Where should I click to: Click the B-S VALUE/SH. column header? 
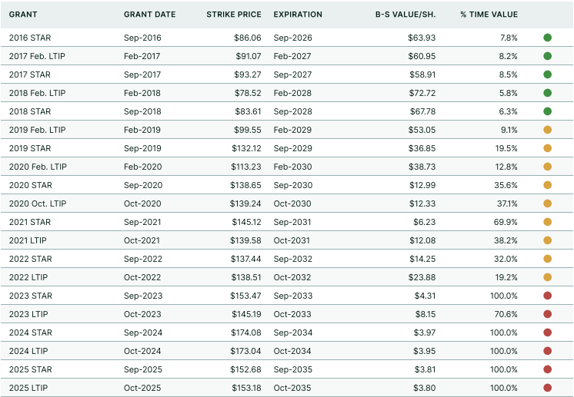405,15
